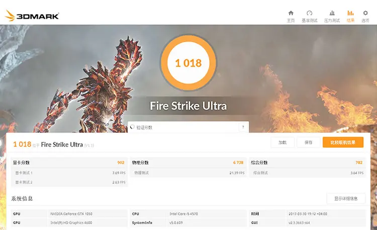Expand the Combined score (综合分数) section
The height and width of the screenshot is (230, 377).
[307, 163]
